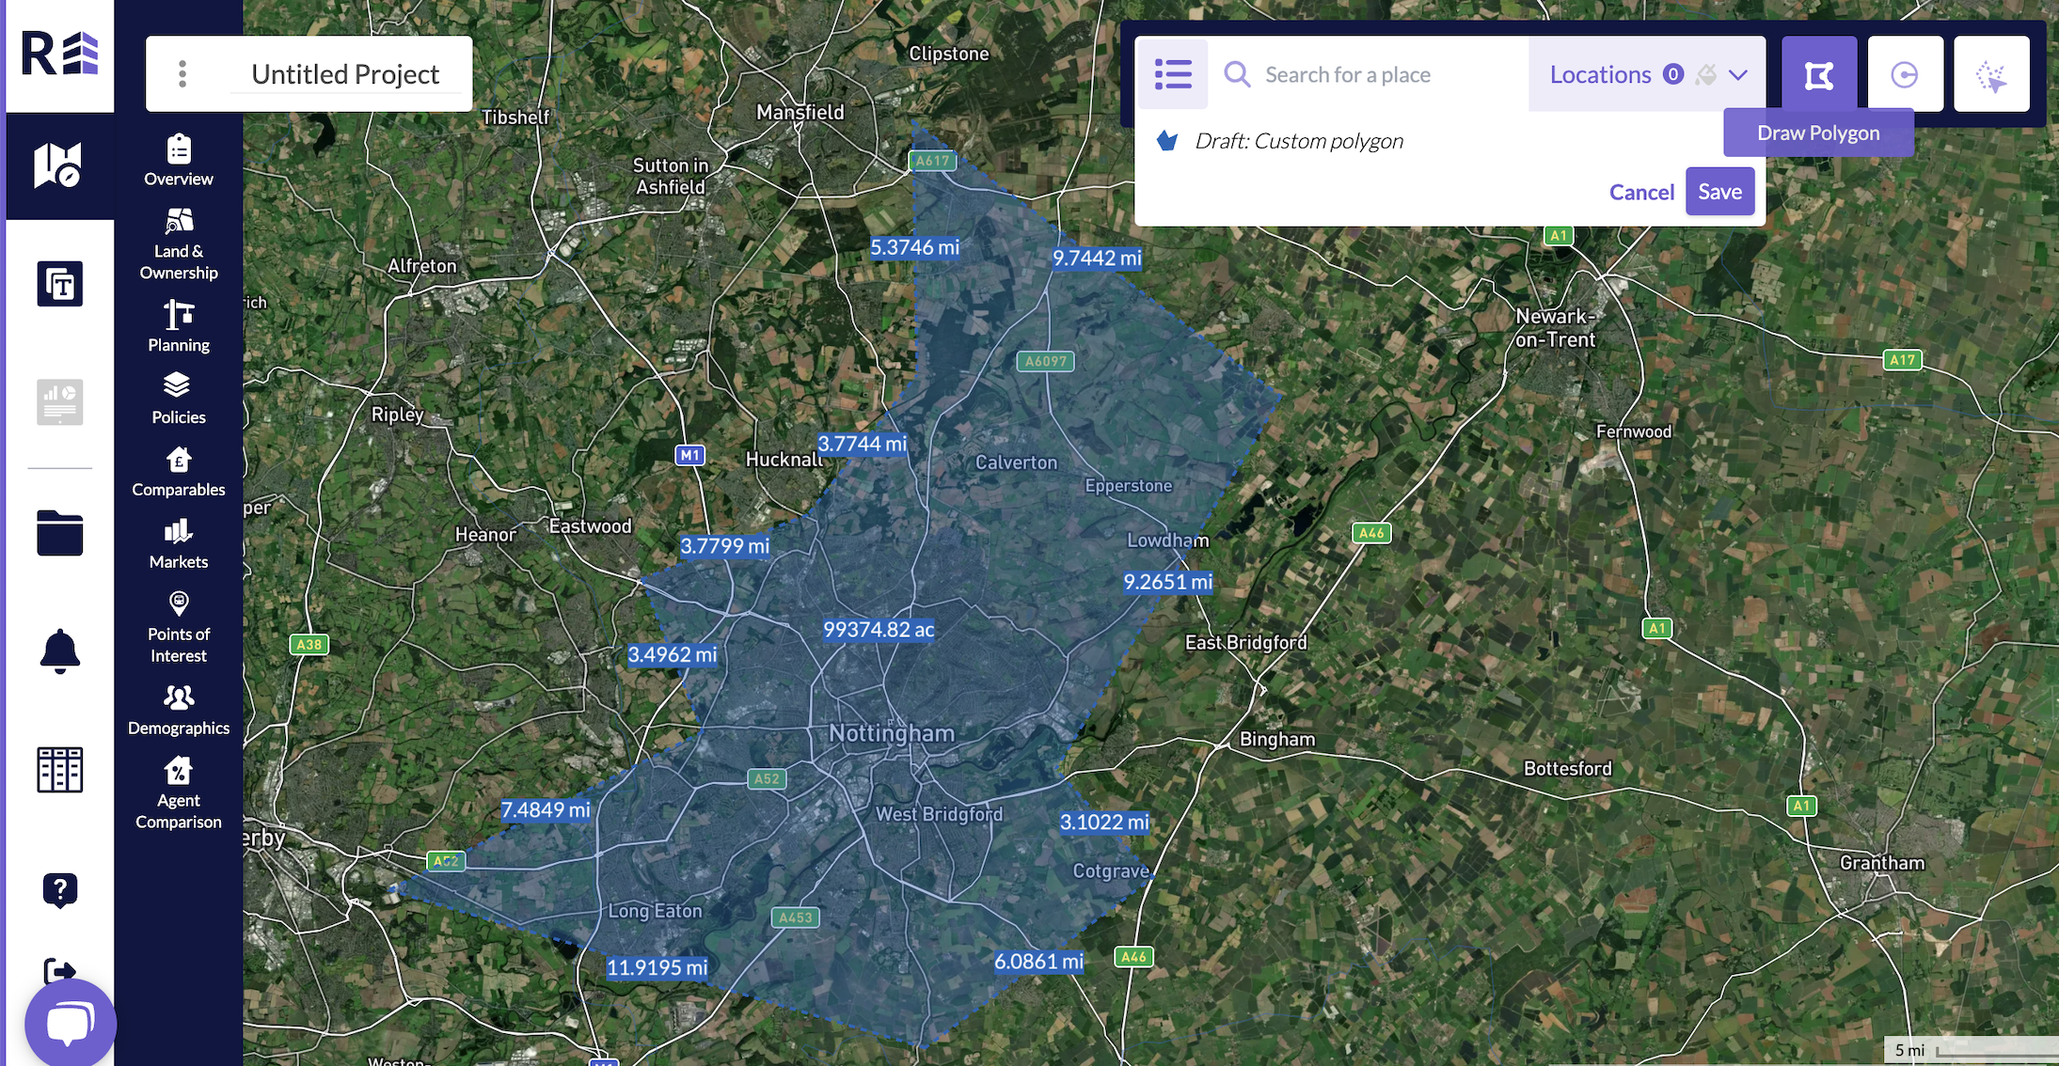The image size is (2059, 1066).
Task: Open the Land & Ownership section
Action: point(179,244)
